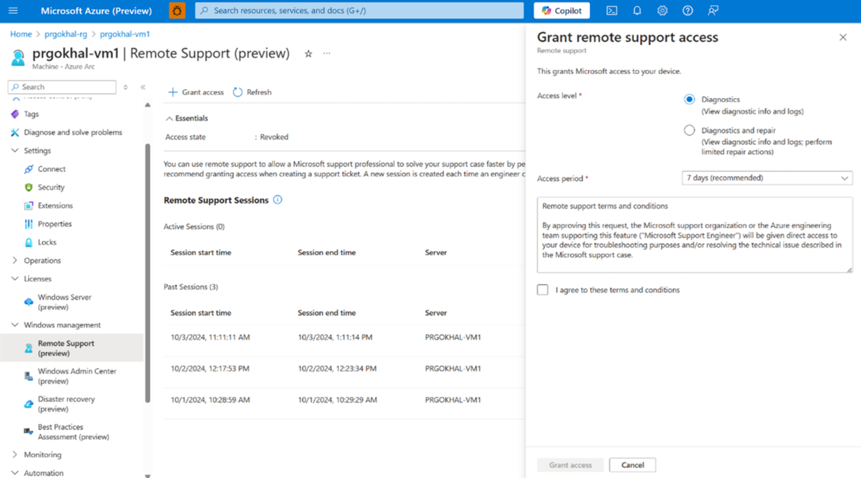Image resolution: width=861 pixels, height=478 pixels.
Task: Click the feedback icon in header
Action: [713, 11]
